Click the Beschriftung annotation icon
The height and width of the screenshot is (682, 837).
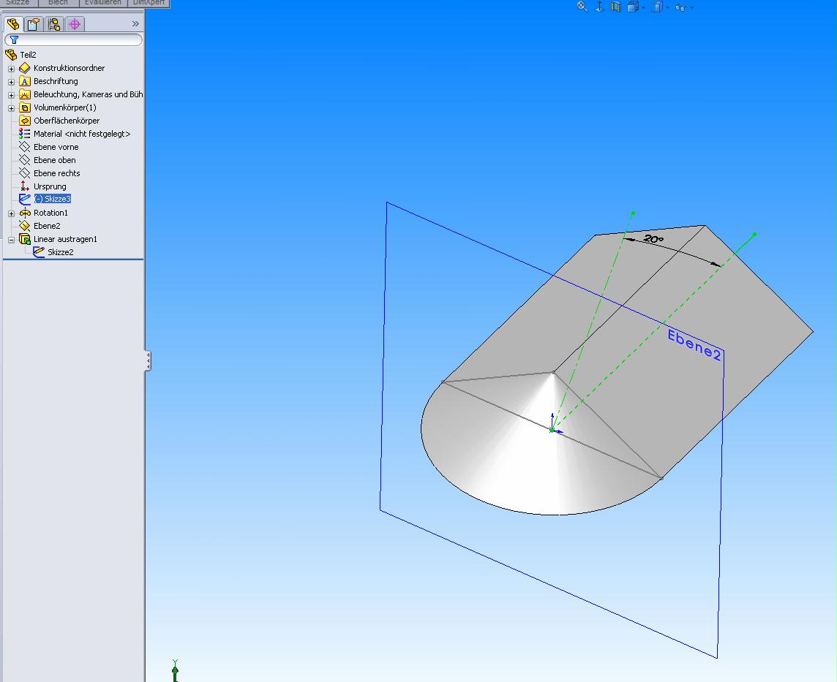click(x=25, y=81)
